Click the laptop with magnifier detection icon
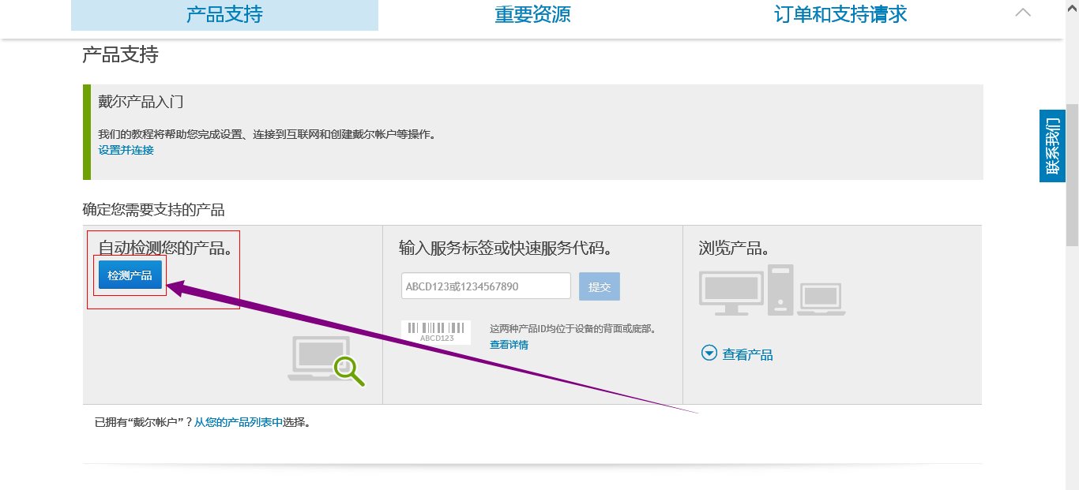The height and width of the screenshot is (490, 1079). [326, 359]
